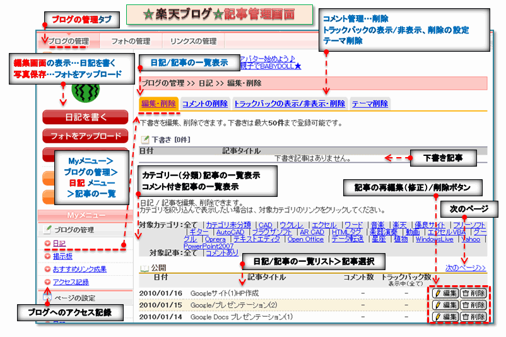
Task: Open 日記 in the My menu sidebar
Action: 59,244
